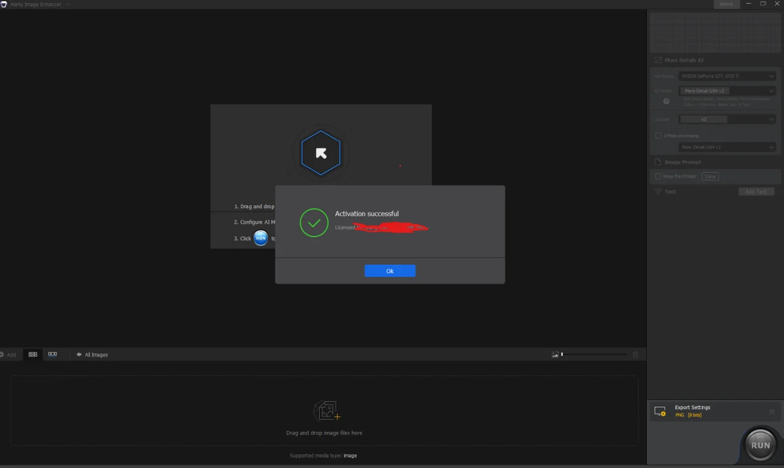This screenshot has height=468, width=784.
Task: Click the Image Prompt document icon
Action: [x=658, y=162]
